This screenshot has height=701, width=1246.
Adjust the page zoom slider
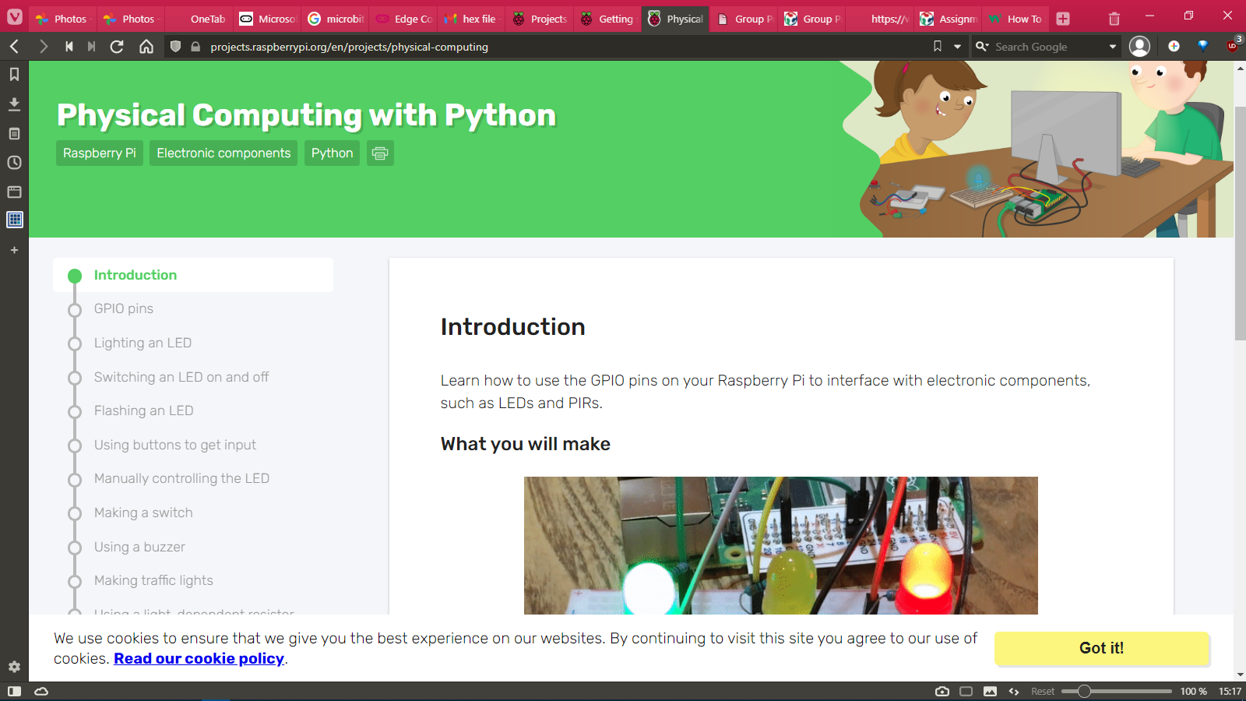1117,692
